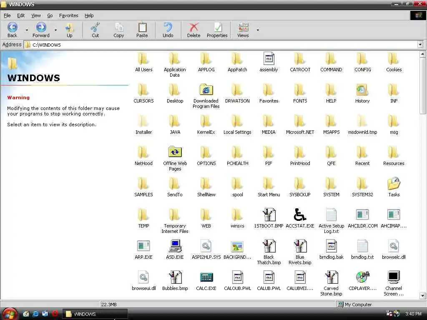Select the BACKGRND image file
Image resolution: width=427 pixels, height=320 pixels.
click(x=237, y=250)
